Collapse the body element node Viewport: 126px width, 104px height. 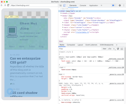pos(61,16)
